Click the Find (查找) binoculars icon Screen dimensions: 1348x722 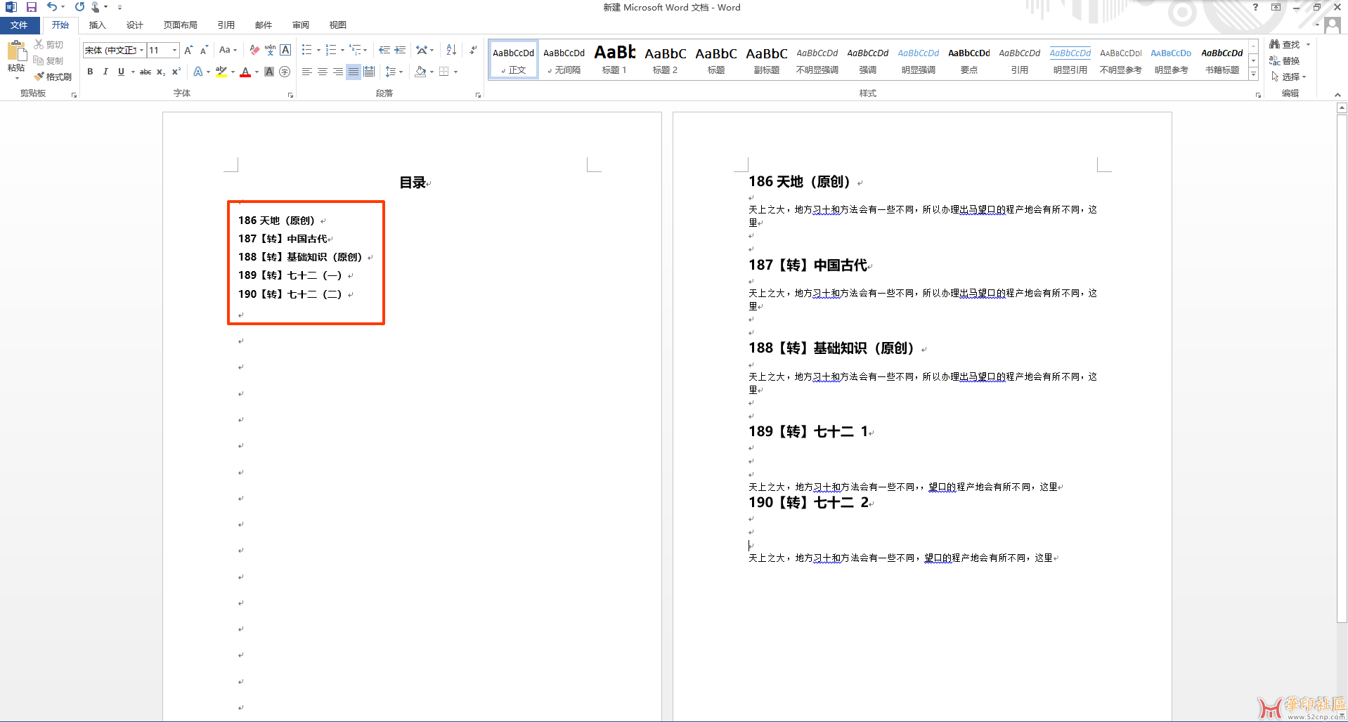[x=1285, y=44]
